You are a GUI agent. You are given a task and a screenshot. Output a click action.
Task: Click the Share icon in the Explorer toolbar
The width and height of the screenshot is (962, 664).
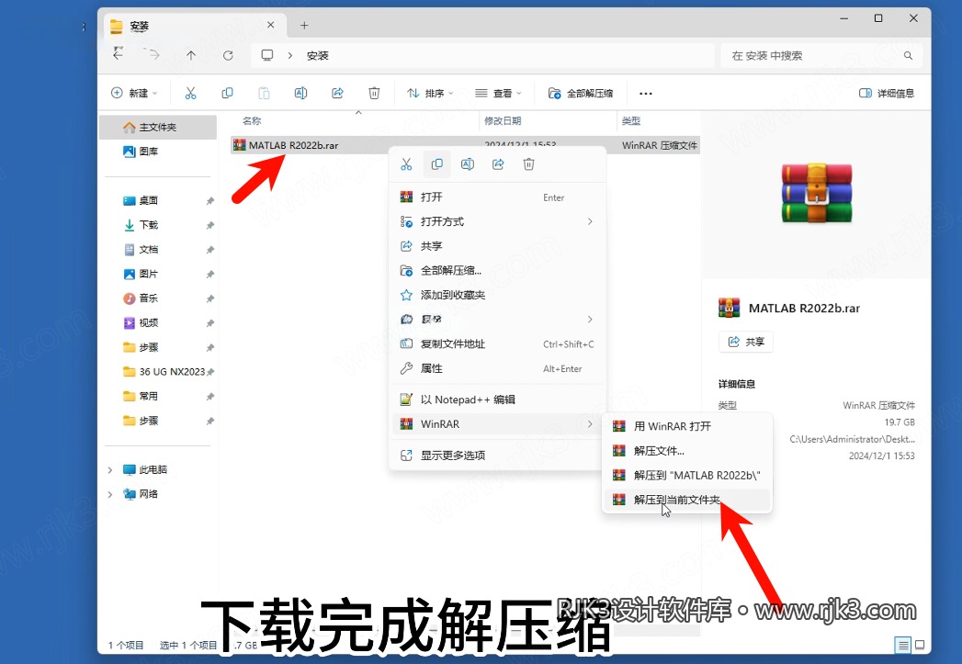pos(337,93)
